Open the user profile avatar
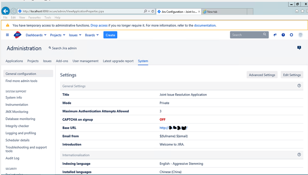Screen dimensions: 308x175 tap(300, 35)
